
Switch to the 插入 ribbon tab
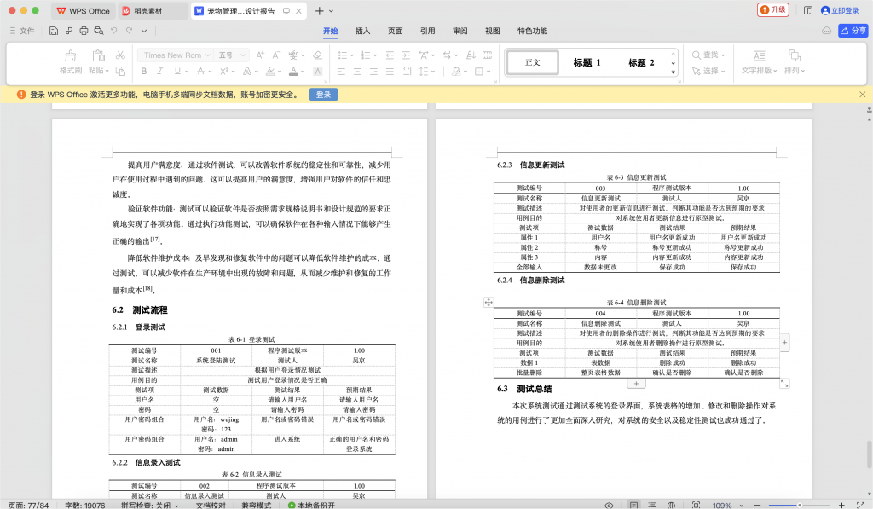(361, 30)
